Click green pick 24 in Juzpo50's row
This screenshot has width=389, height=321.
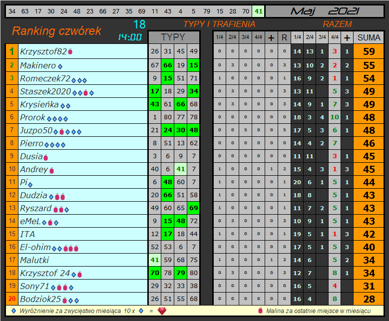(x=168, y=130)
